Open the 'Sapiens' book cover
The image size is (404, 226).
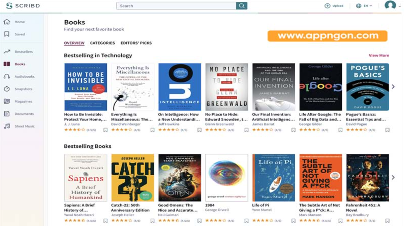tap(84, 177)
